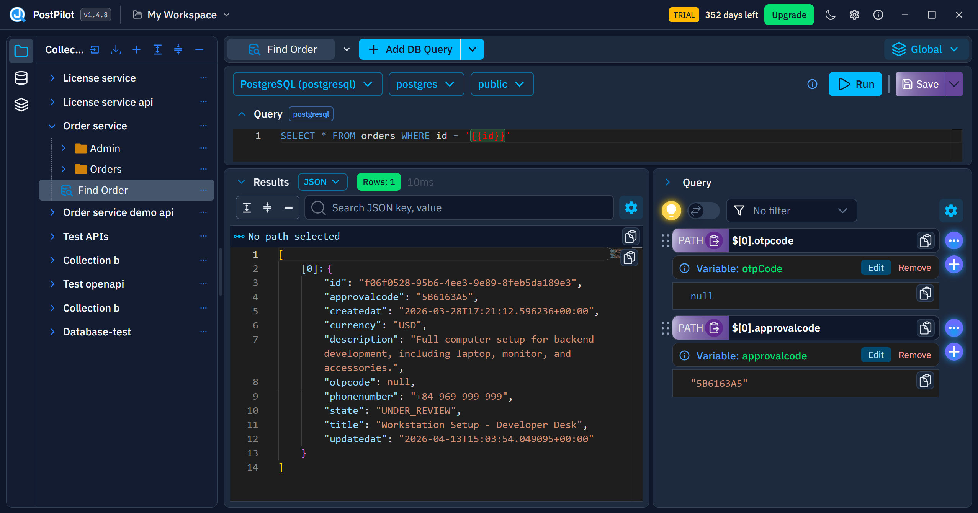Click the info icon in title bar
This screenshot has width=978, height=513.
(x=878, y=15)
